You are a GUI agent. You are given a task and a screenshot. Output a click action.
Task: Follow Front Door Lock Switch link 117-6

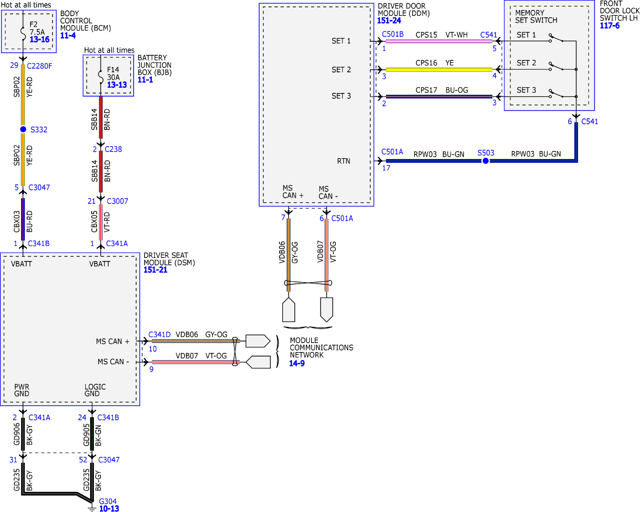tap(610, 26)
